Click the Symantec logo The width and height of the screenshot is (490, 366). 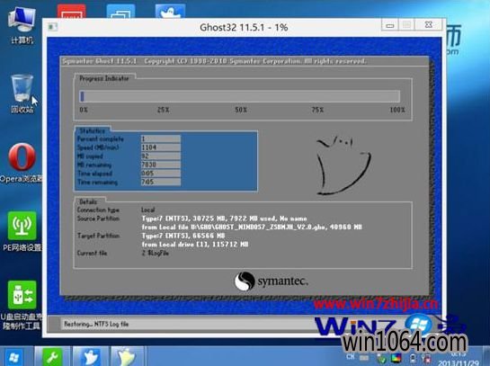pos(272,281)
